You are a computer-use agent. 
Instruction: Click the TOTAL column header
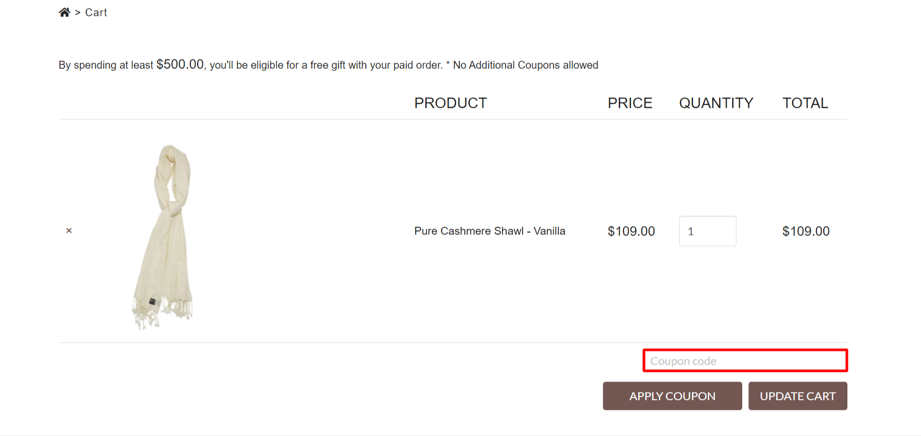pos(805,103)
